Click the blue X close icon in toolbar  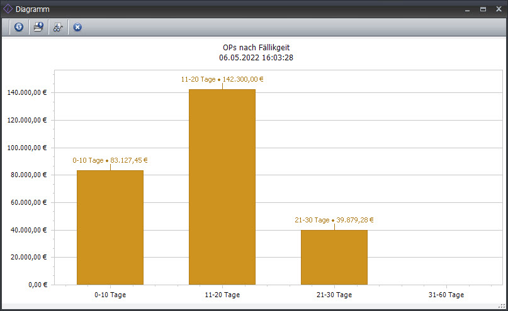77,27
